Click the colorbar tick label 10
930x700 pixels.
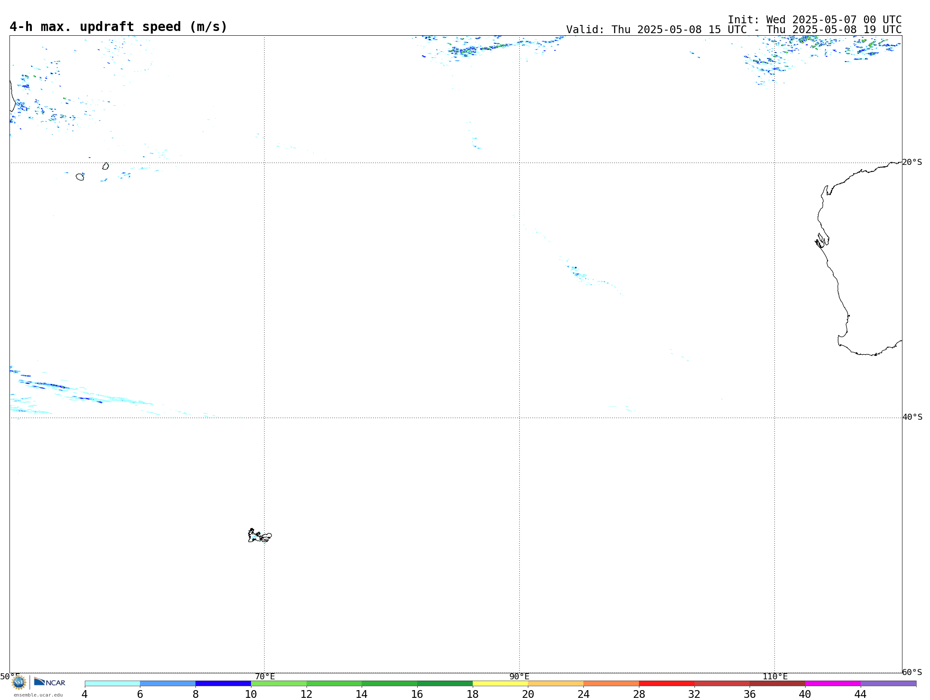251,694
